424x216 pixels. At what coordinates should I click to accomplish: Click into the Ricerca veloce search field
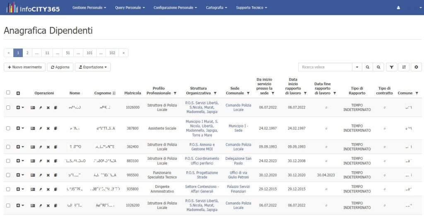coord(325,67)
